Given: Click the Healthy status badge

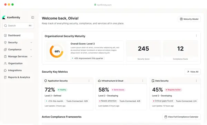Looking at the screenshot, I should click(62, 90).
